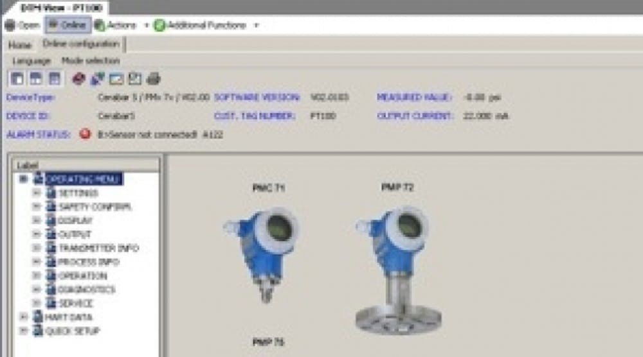The height and width of the screenshot is (357, 643).
Task: Click the toolbar icon beside the printer
Action: 135,78
